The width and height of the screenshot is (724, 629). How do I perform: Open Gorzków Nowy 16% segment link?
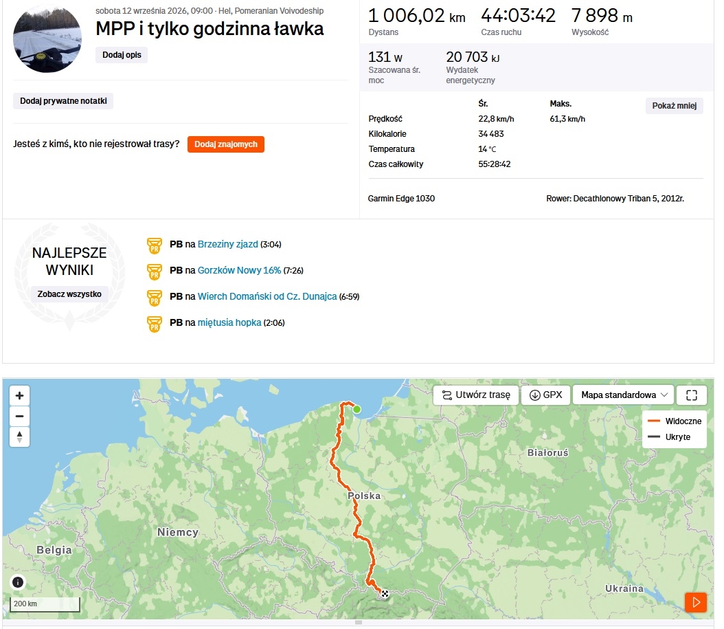pyautogui.click(x=239, y=270)
